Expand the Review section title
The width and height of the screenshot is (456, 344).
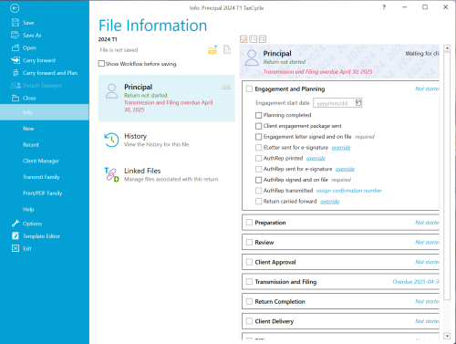click(264, 243)
